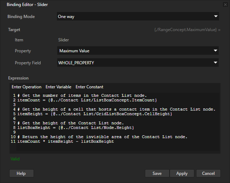This screenshot has width=230, height=183.
Task: Save the binding
Action: tap(157, 173)
